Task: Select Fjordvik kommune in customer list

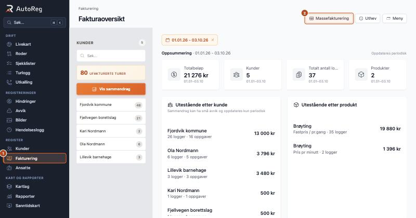Action: click(111, 105)
